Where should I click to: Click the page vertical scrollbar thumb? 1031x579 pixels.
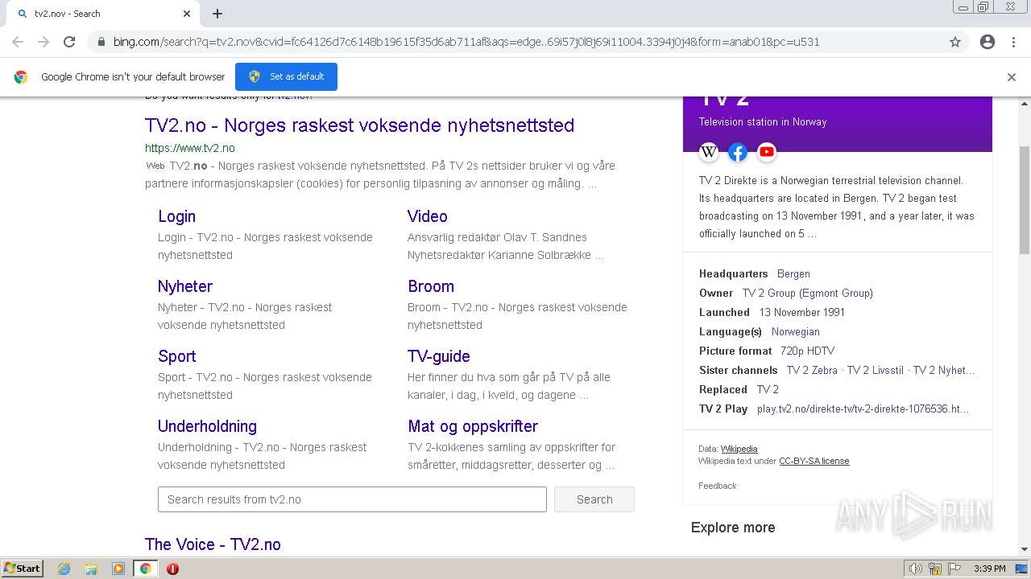click(1025, 201)
